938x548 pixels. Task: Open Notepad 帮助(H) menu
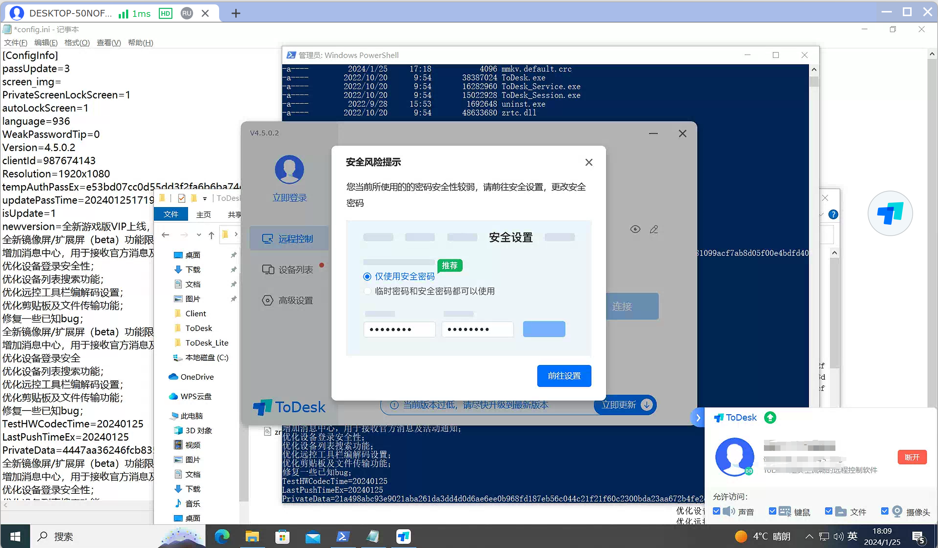pos(140,43)
